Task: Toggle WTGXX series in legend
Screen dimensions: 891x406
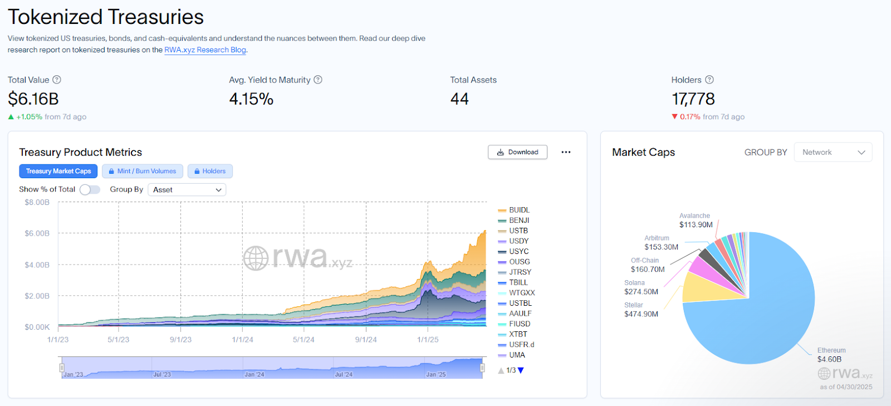Action: [516, 293]
